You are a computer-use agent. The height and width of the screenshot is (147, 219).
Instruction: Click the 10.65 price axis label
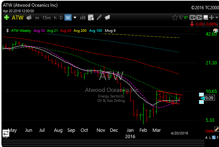(x=211, y=91)
